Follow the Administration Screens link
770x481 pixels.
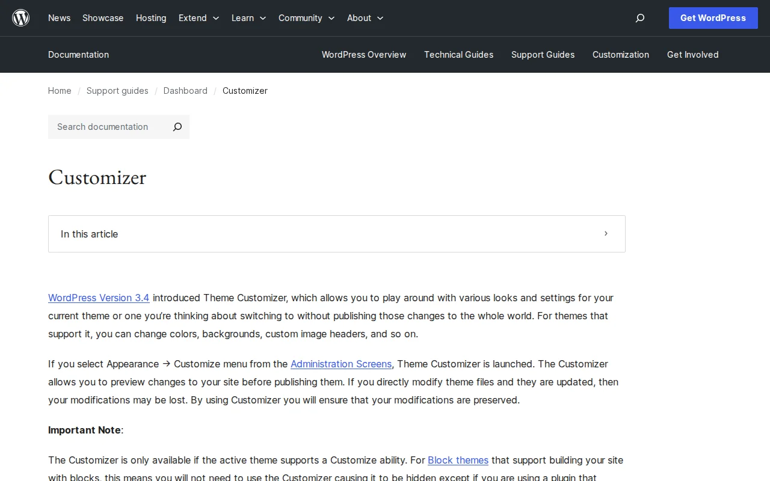(340, 364)
